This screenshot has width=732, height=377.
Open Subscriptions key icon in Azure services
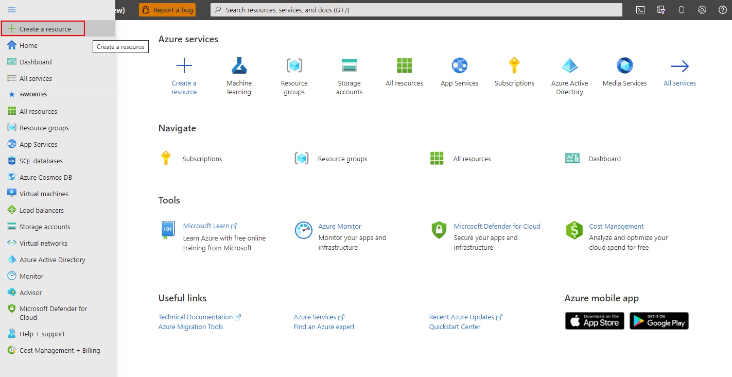pyautogui.click(x=514, y=66)
